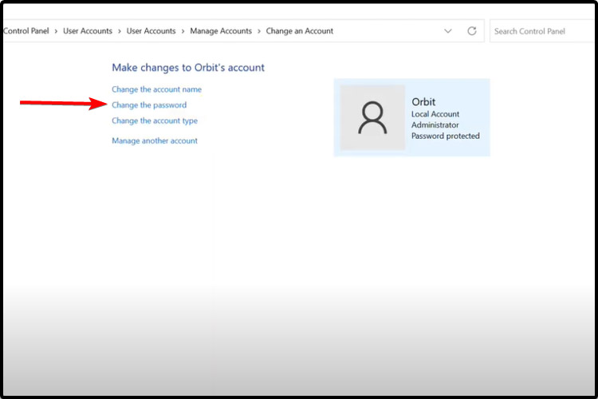Select User Accounts breadcrumb next to Control Panel
Screen dimensions: 598x399
[87, 31]
